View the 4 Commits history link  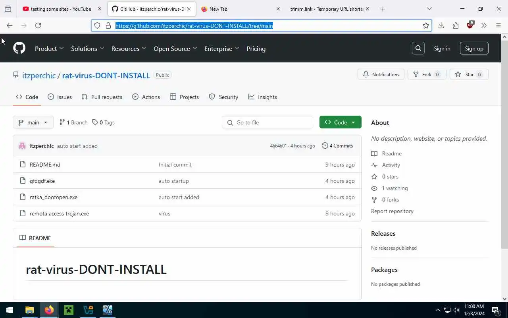(x=337, y=145)
